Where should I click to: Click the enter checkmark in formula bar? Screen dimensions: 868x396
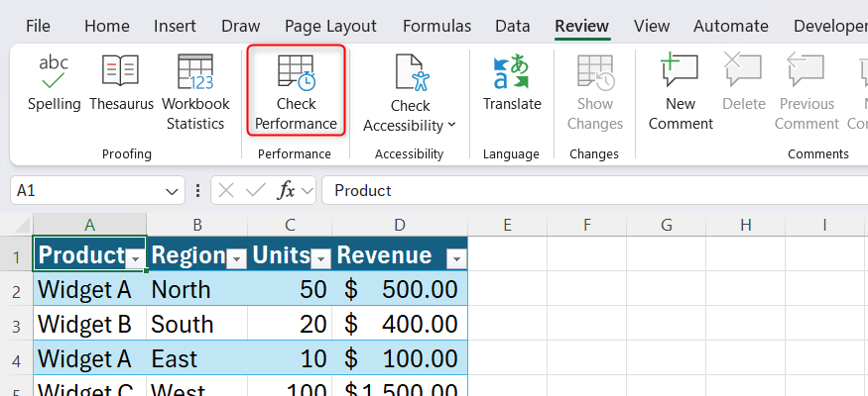255,190
